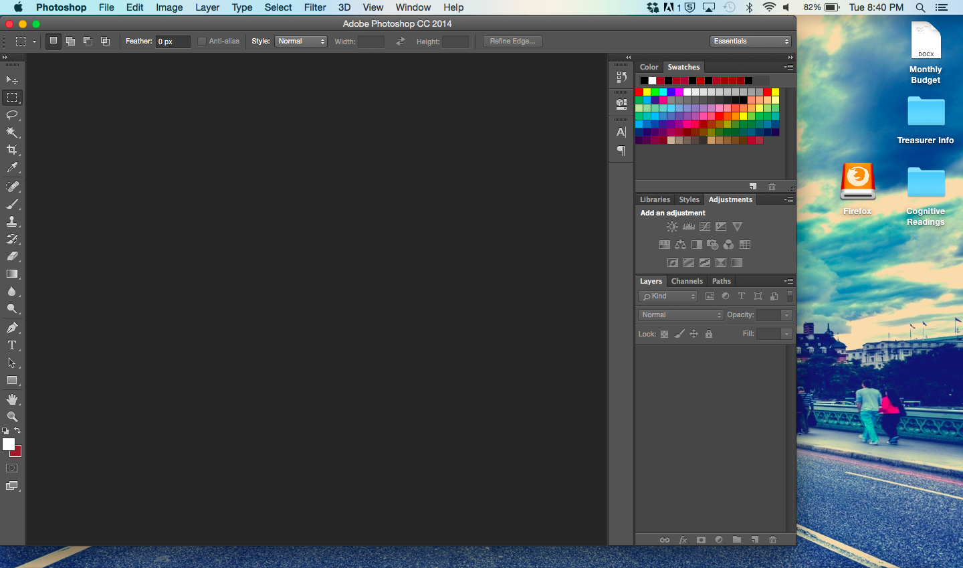The height and width of the screenshot is (568, 963).
Task: Open the Opacity dropdown arrow
Action: 787,315
